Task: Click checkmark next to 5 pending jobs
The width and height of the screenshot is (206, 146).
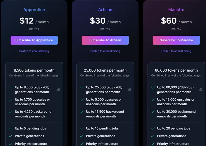Action: (x=11, y=128)
